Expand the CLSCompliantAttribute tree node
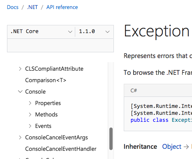 (x=20, y=69)
